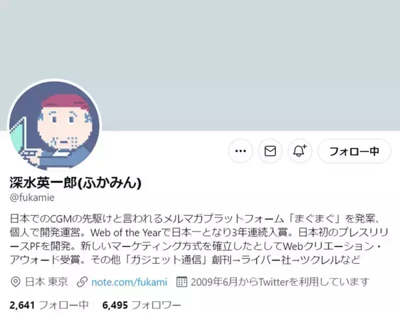
Task: Click the 日本 東京 location text
Action: [x=47, y=282]
